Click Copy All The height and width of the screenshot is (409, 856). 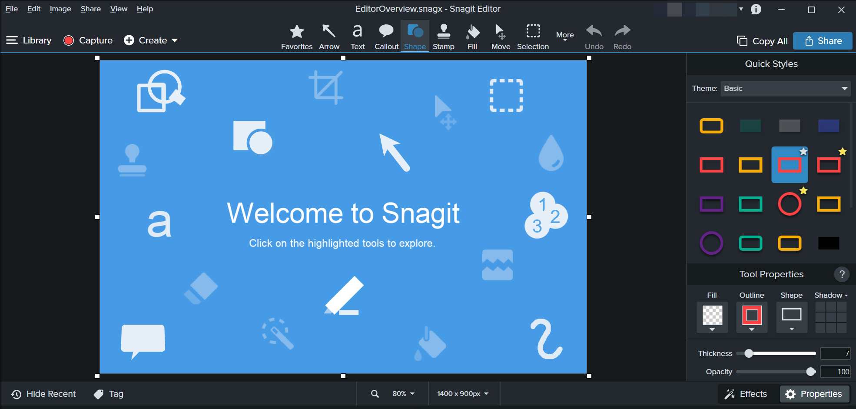coord(761,41)
